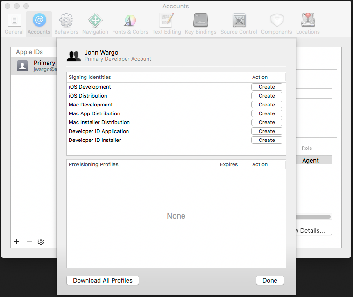Image resolution: width=353 pixels, height=297 pixels.
Task: Open Locations preferences pane
Action: [308, 24]
